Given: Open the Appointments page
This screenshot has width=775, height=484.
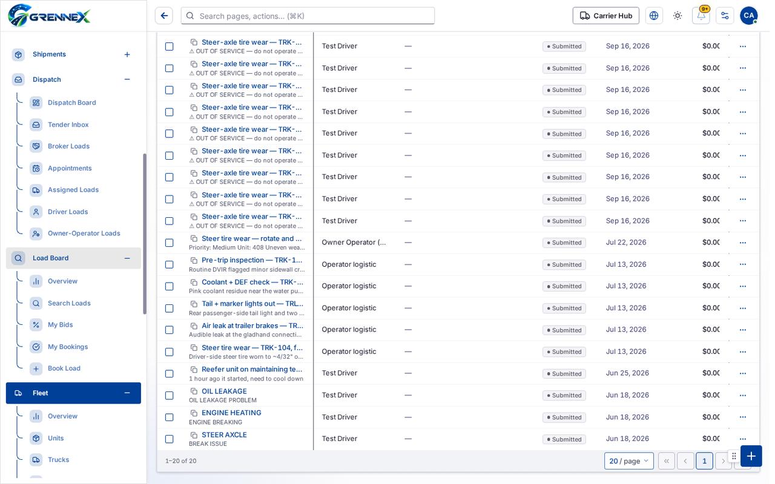Looking at the screenshot, I should click(70, 168).
